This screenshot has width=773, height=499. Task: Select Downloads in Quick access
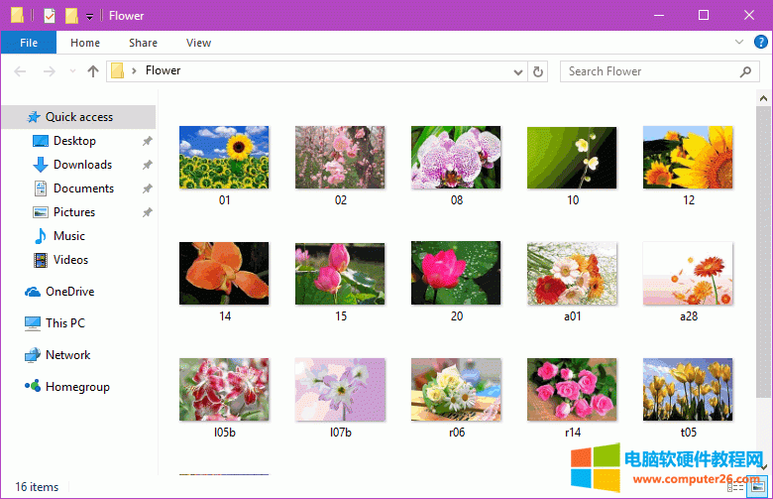click(82, 165)
